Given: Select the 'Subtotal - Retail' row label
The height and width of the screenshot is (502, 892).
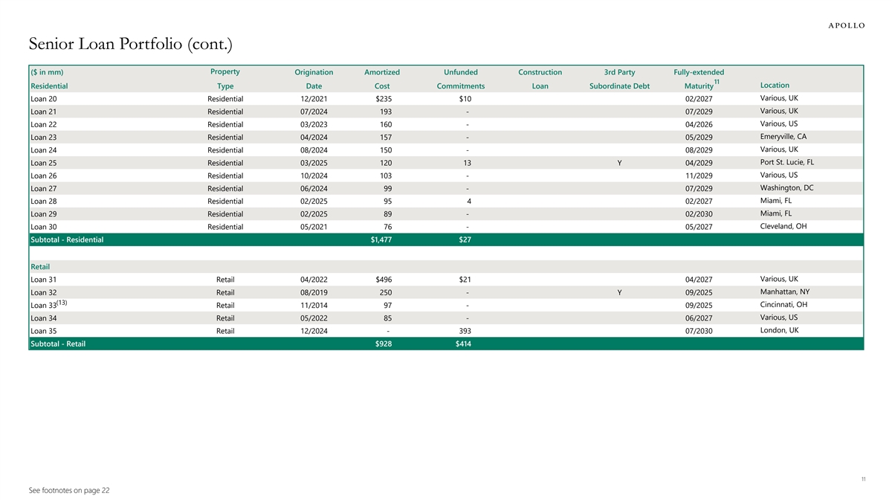Looking at the screenshot, I should pos(56,344).
